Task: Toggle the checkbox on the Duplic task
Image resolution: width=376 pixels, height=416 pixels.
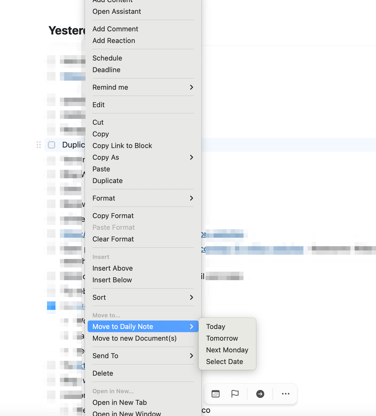Action: (52, 145)
